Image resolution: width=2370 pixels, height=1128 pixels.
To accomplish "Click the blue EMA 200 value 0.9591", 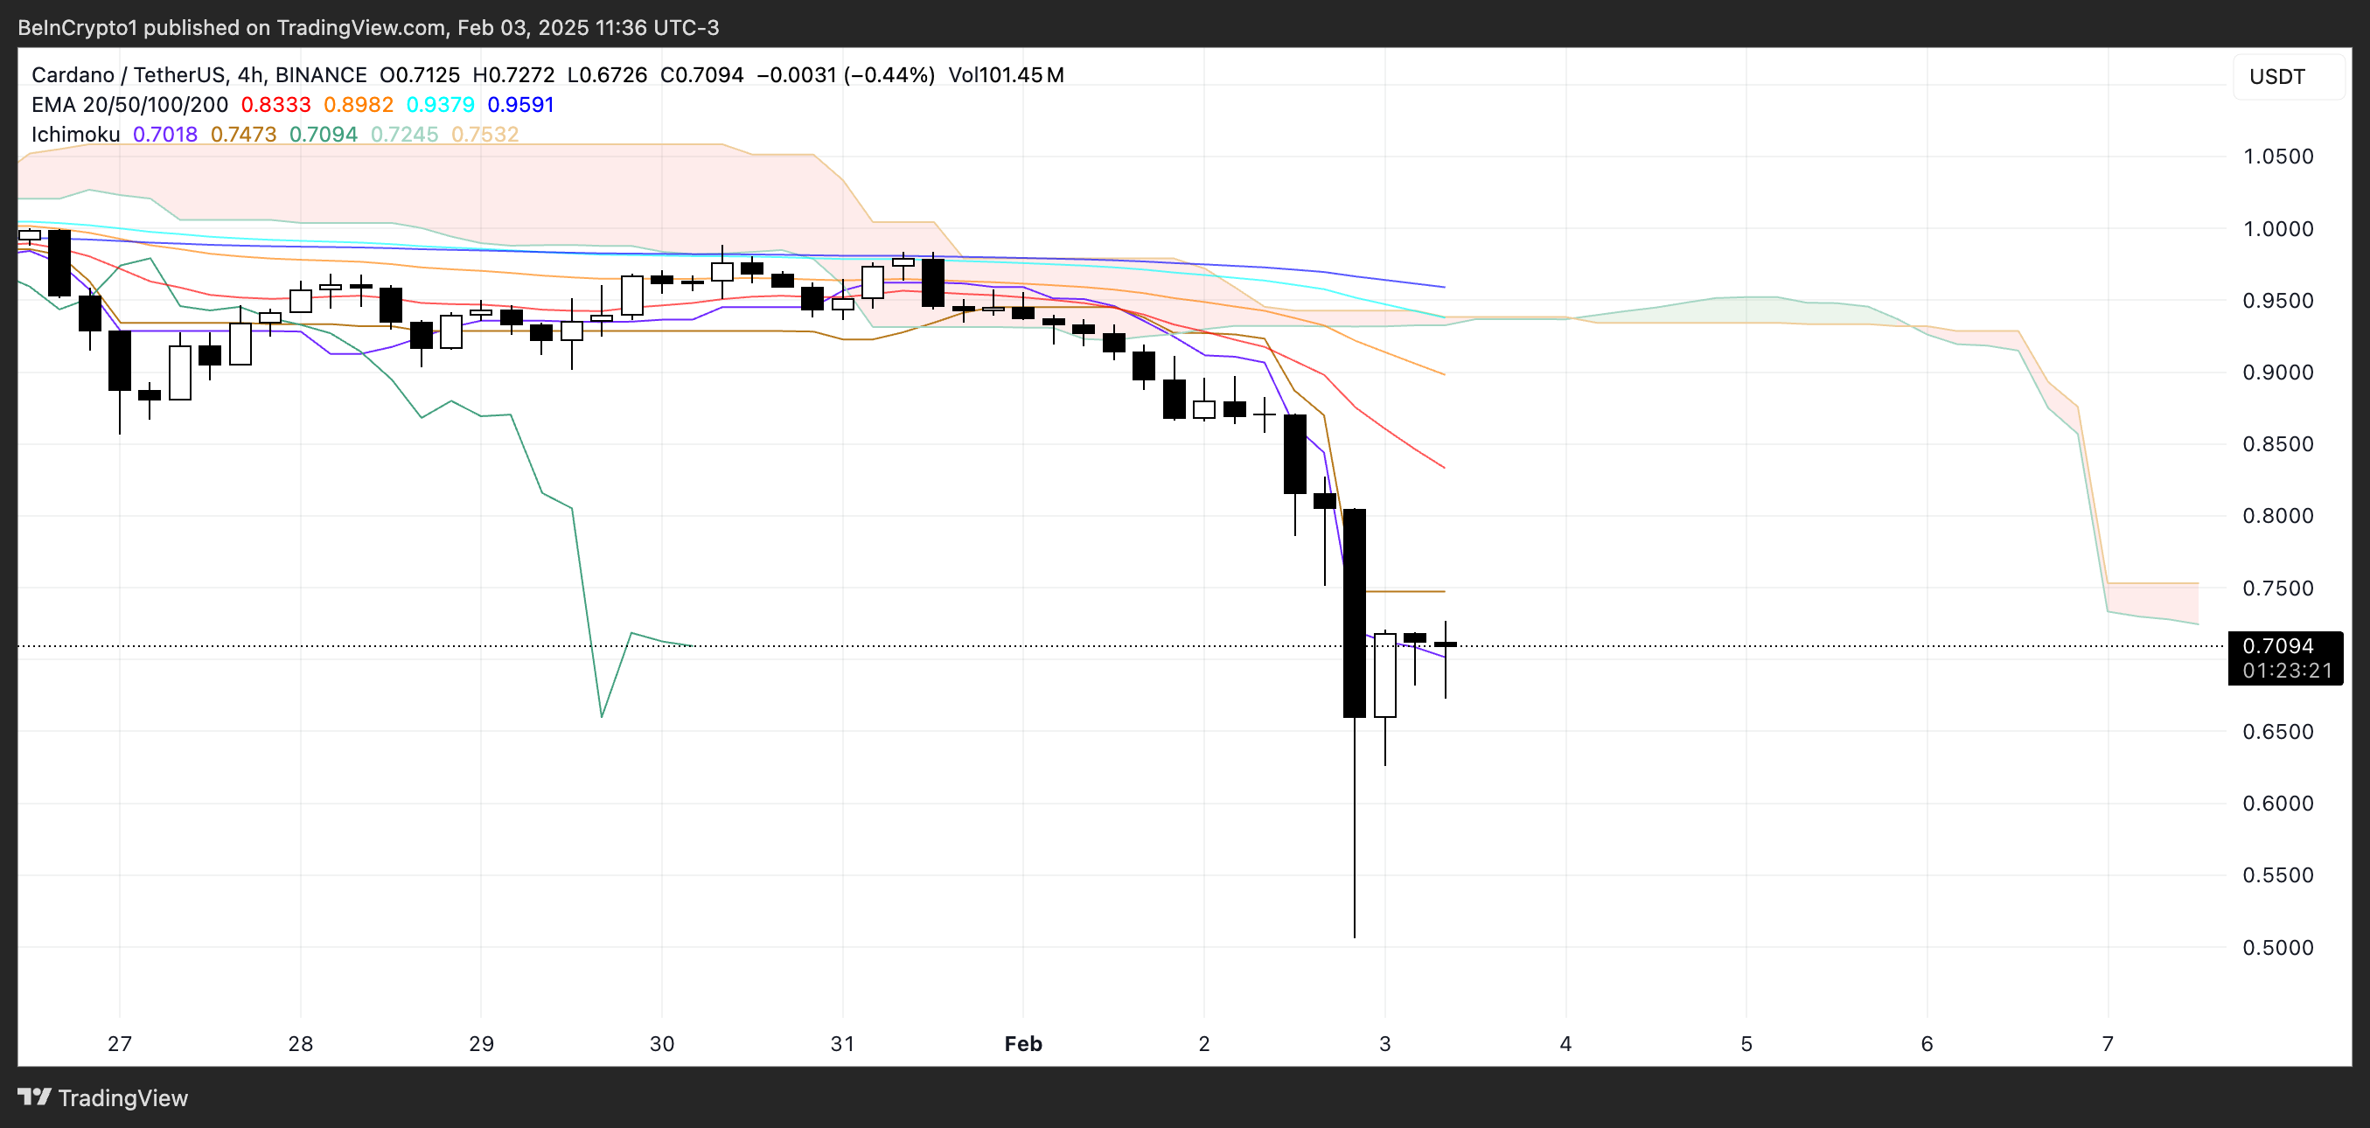I will [520, 105].
